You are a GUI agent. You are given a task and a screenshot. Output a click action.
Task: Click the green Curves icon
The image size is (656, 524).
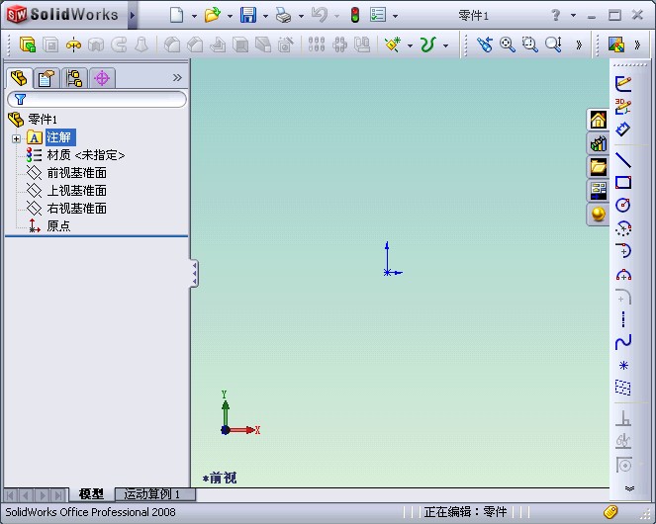click(428, 44)
